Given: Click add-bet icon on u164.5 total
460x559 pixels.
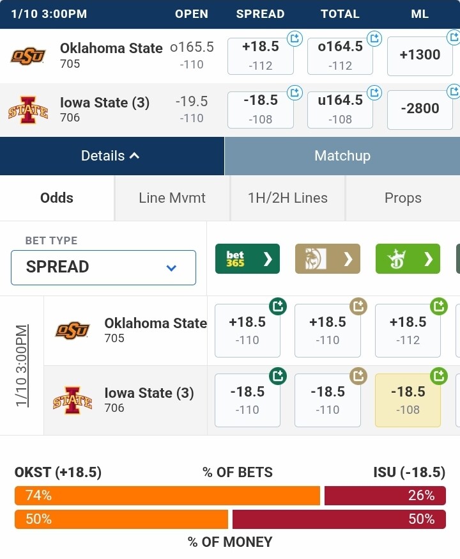Looking at the screenshot, I should (374, 93).
